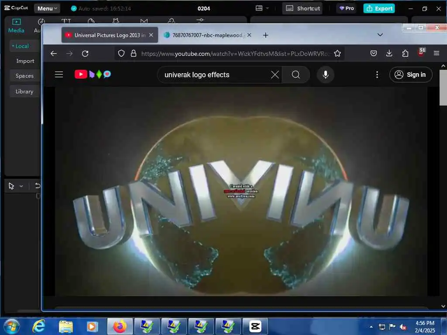Expand the CapCut layout dropdown arrow
The height and width of the screenshot is (335, 447).
click(268, 9)
